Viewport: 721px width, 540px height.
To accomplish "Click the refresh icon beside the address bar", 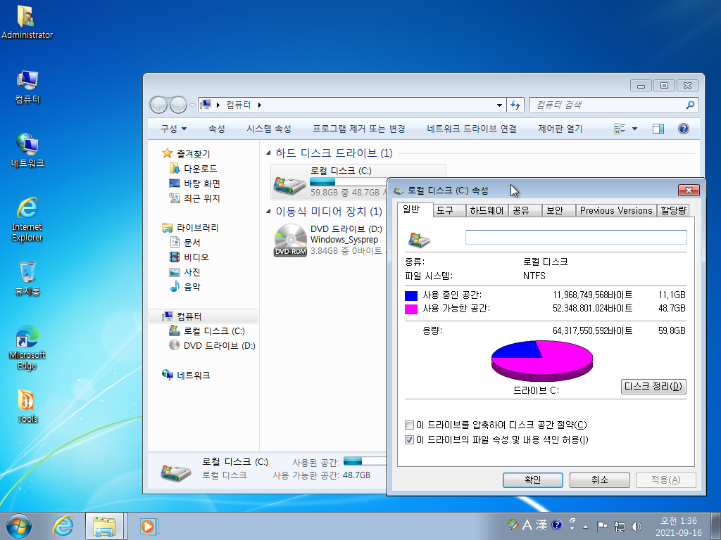I will [515, 105].
